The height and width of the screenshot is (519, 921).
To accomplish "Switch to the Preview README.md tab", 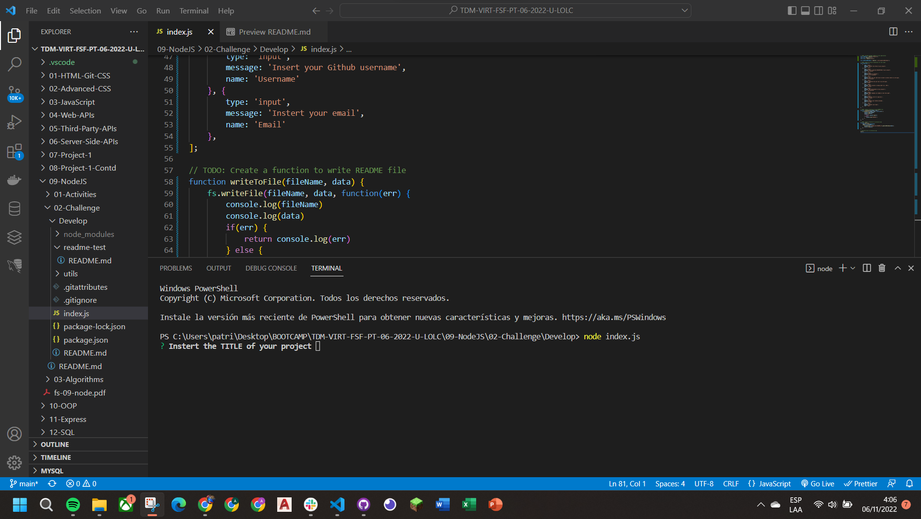I will tap(274, 32).
